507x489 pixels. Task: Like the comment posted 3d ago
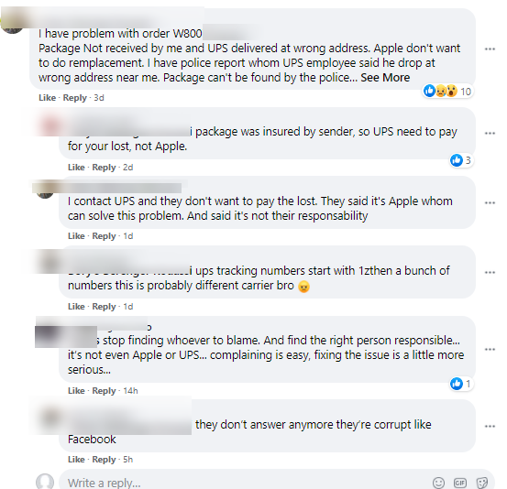[x=47, y=98]
